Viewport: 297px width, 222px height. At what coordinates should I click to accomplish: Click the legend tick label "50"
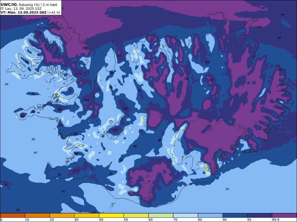[126, 220]
